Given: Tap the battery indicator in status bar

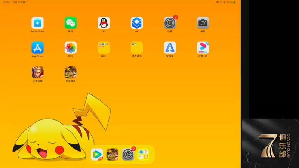Looking at the screenshot, I should click(x=235, y=3).
